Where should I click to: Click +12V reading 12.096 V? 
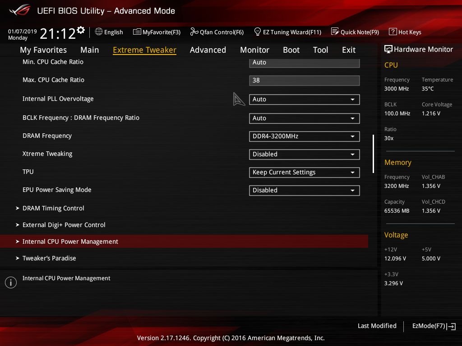(x=395, y=258)
